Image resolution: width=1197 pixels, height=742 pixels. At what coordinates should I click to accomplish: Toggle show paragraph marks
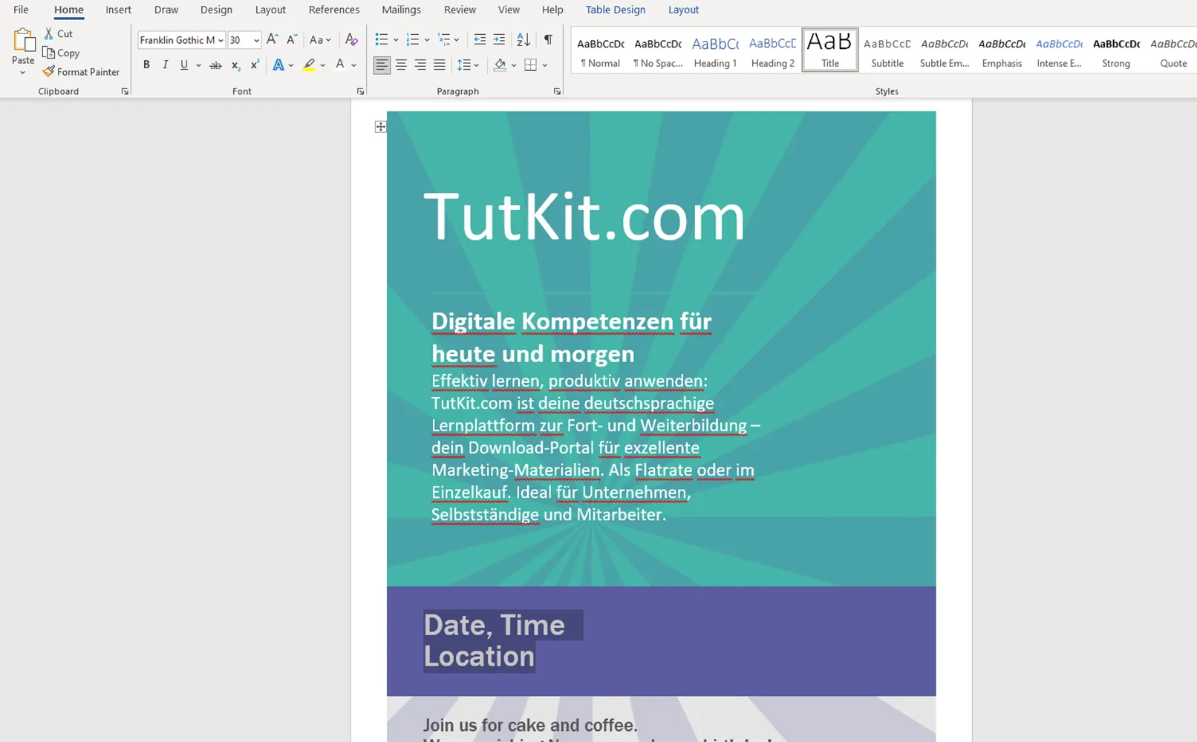click(x=548, y=39)
